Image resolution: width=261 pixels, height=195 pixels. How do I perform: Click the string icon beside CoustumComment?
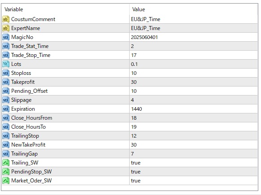[x=6, y=19]
